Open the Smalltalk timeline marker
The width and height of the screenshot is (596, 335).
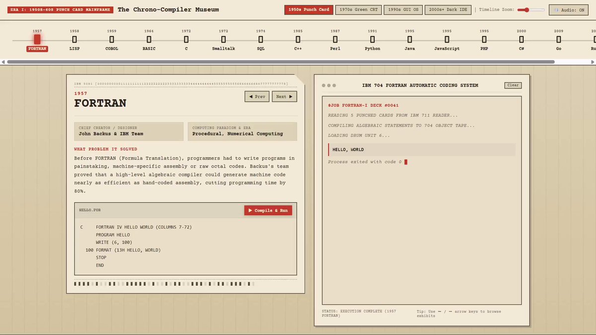(223, 40)
